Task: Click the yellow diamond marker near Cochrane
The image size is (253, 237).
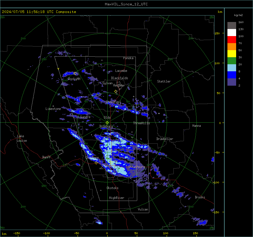Action: pyautogui.click(x=96, y=163)
